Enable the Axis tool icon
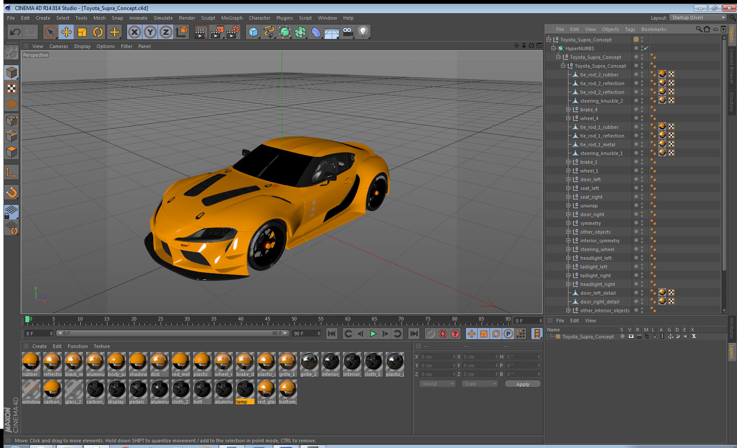737x448 pixels. click(x=11, y=172)
